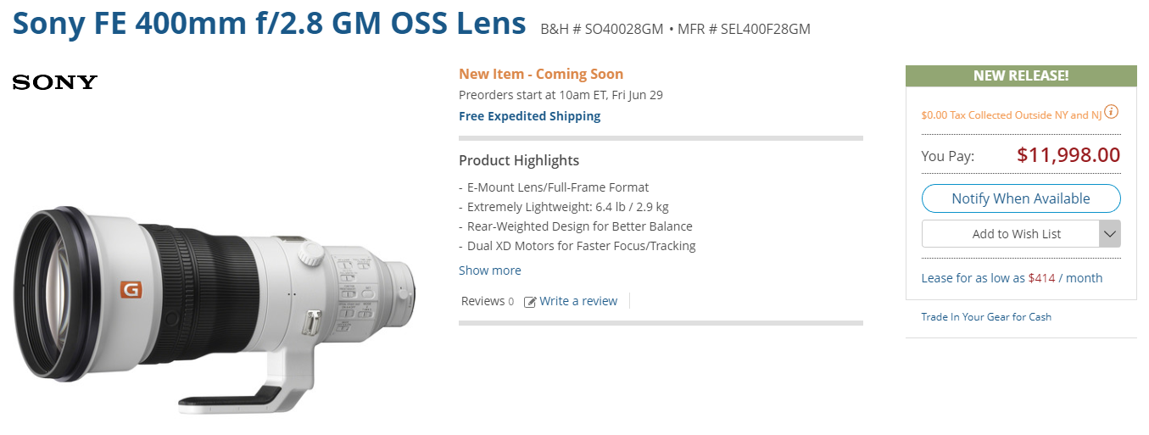Open the Trade In Your Gear for Cash link
Screen dimensions: 1149x435
(x=986, y=317)
